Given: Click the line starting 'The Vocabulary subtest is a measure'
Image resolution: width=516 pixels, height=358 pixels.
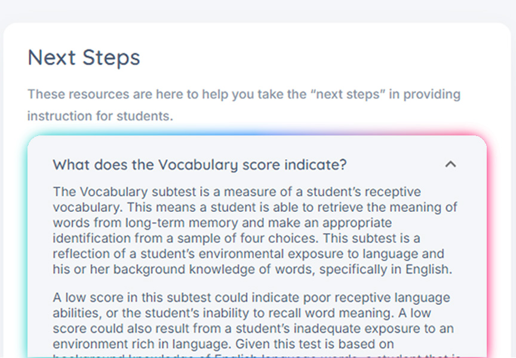Looking at the screenshot, I should 236,192.
